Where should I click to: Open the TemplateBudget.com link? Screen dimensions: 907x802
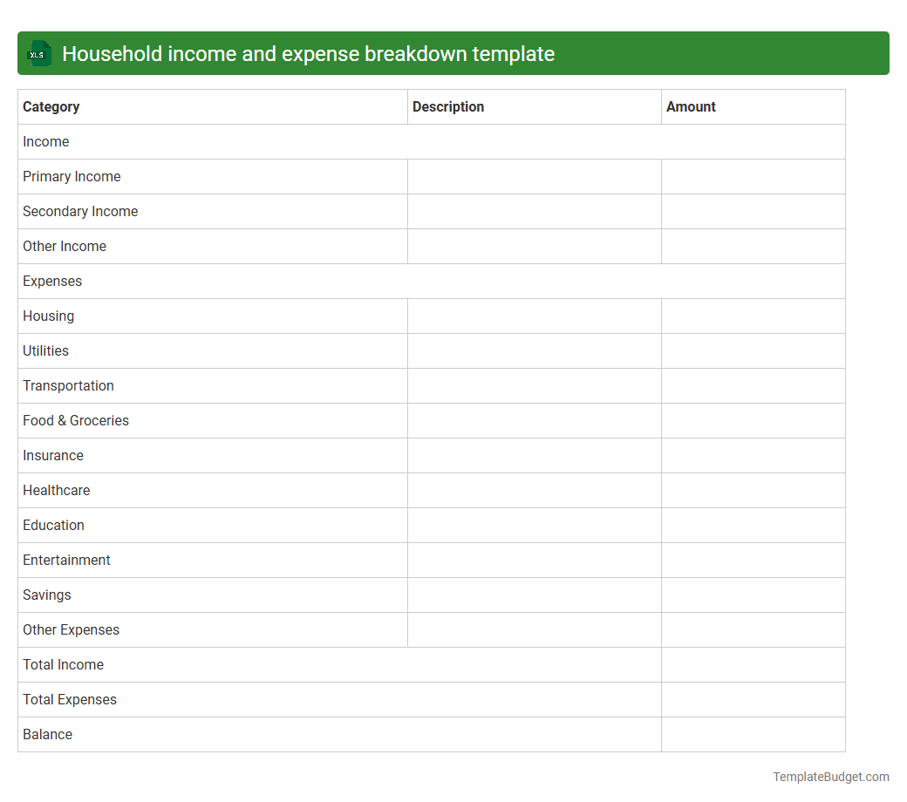point(831,776)
